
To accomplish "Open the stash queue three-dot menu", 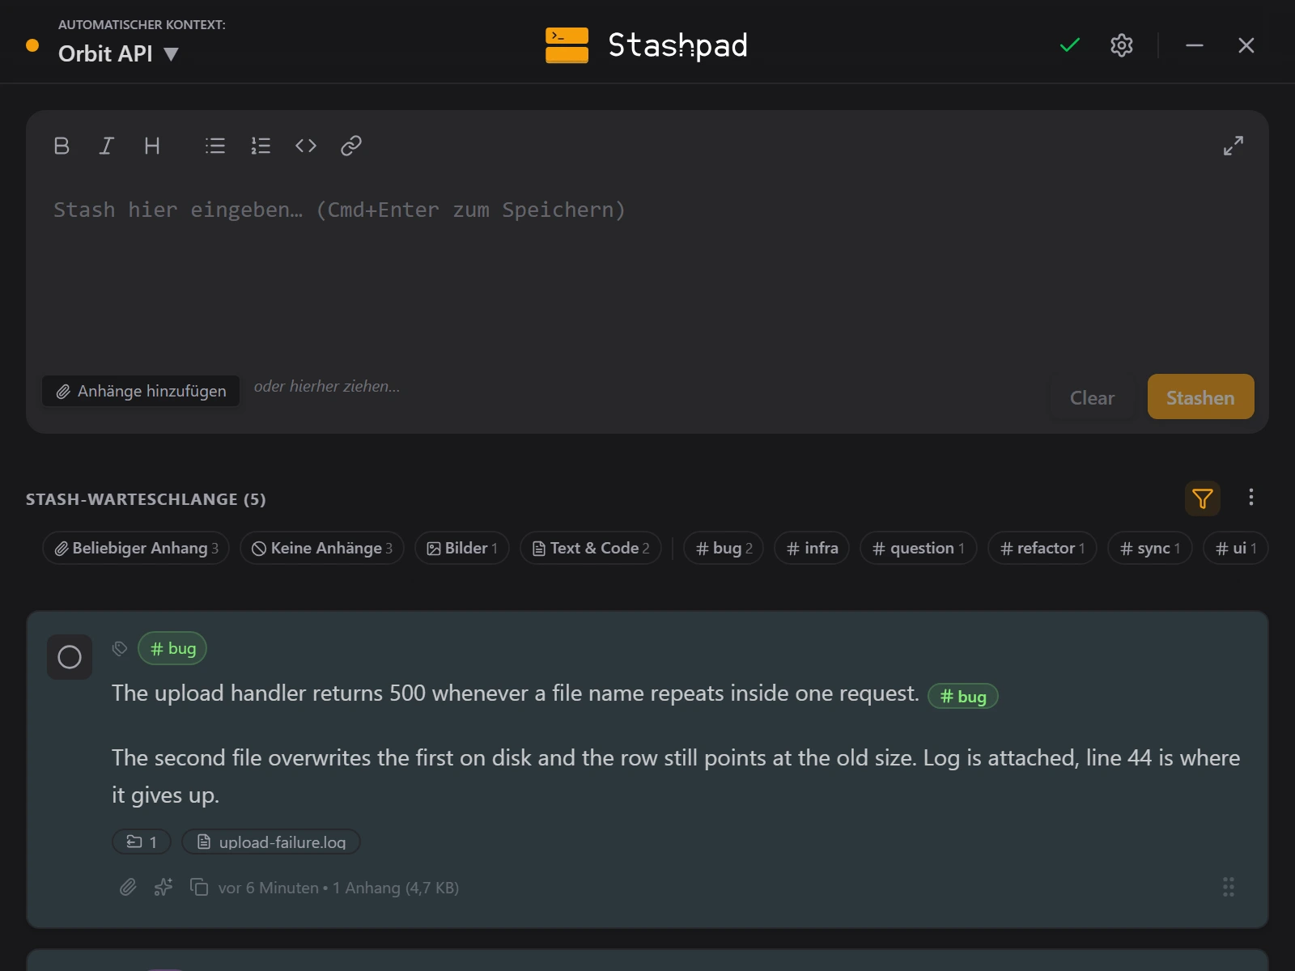I will (x=1251, y=497).
